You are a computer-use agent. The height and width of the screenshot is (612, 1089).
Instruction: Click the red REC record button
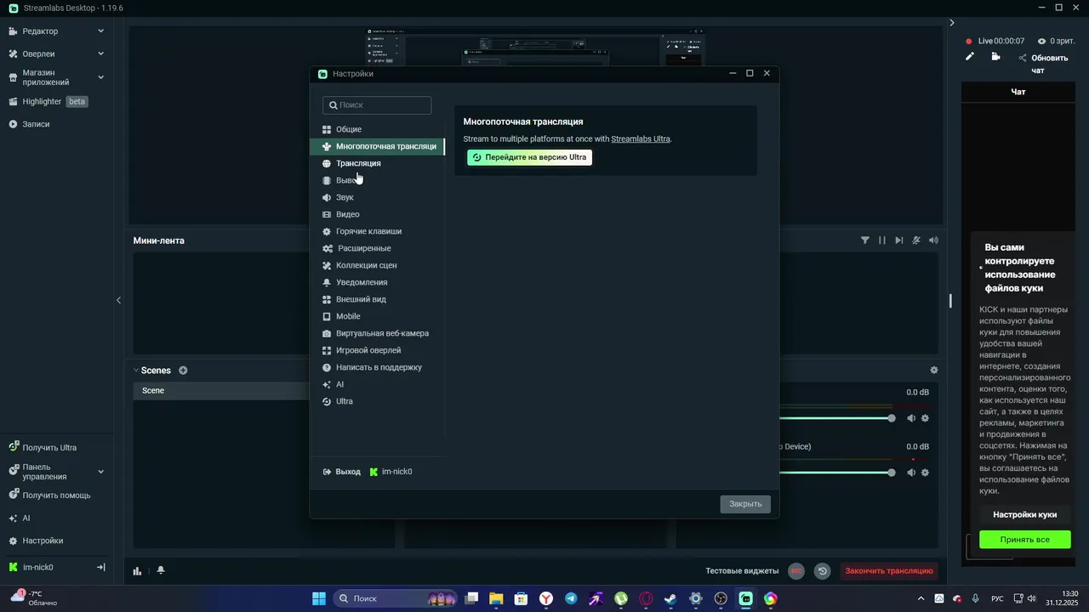(x=796, y=571)
